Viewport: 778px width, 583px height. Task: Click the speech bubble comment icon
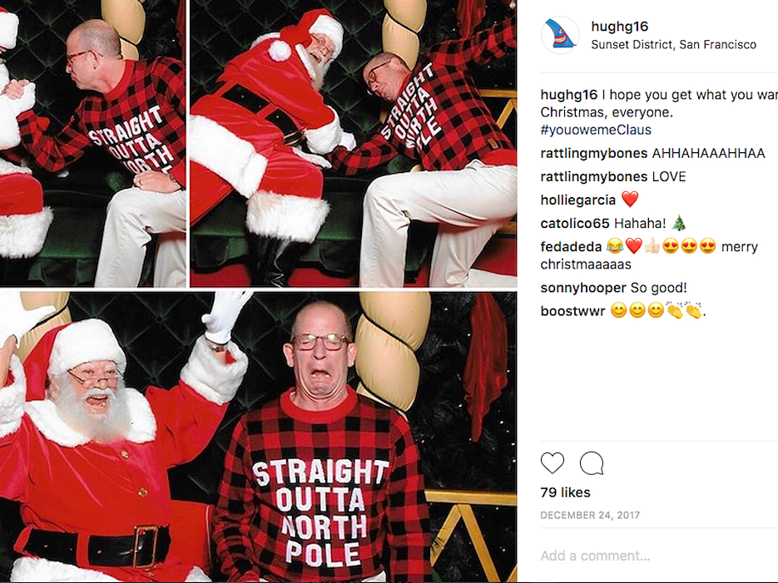[592, 463]
